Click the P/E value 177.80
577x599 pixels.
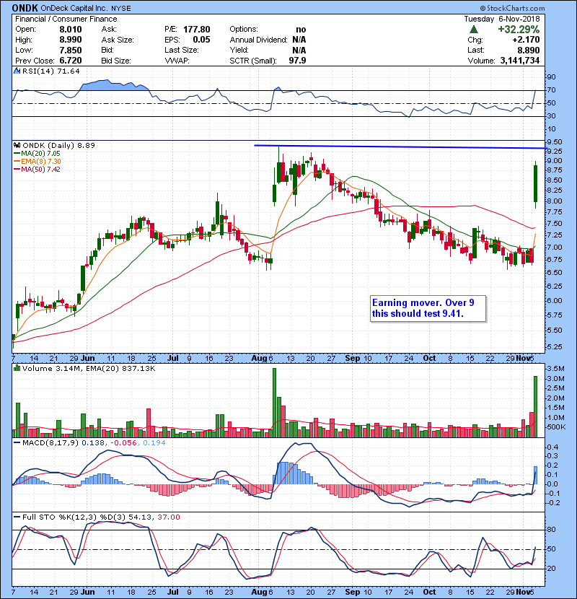[x=197, y=30]
